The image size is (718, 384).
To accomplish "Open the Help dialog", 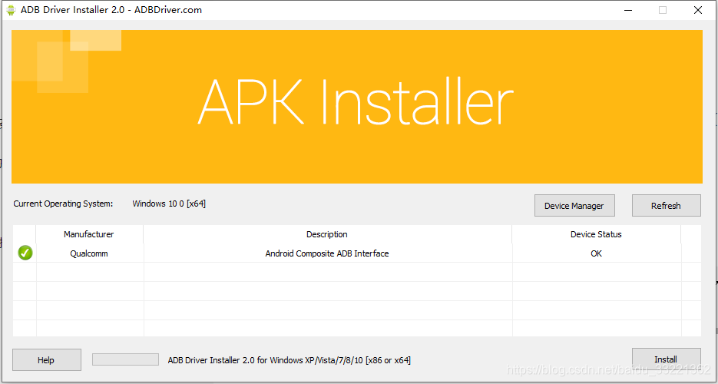I will pyautogui.click(x=46, y=359).
